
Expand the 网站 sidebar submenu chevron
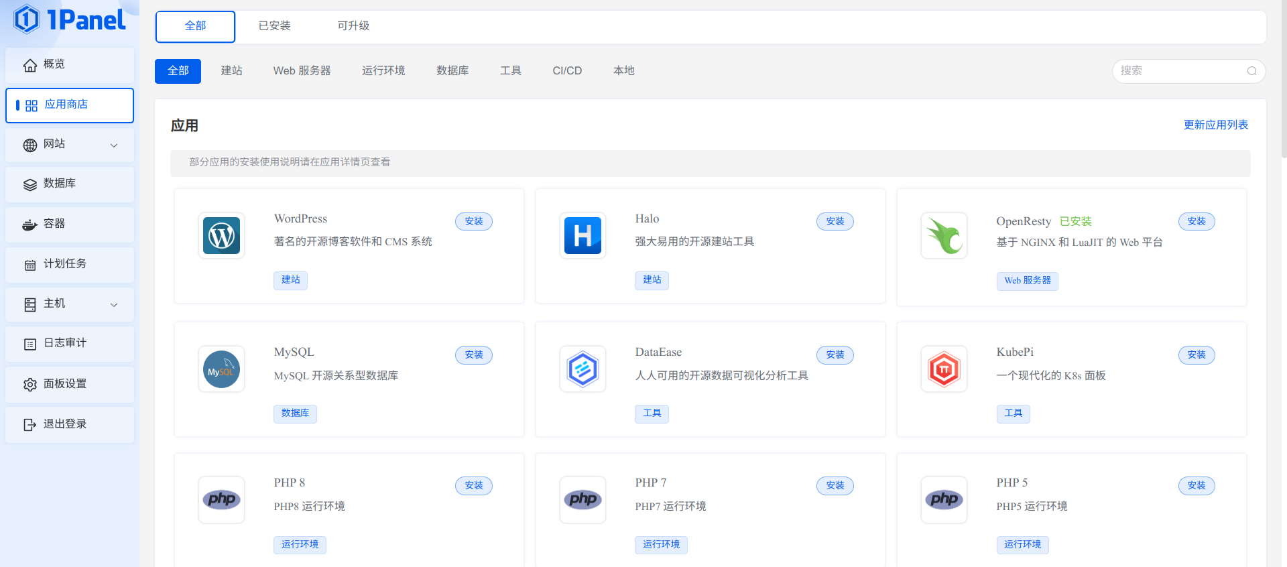(114, 145)
